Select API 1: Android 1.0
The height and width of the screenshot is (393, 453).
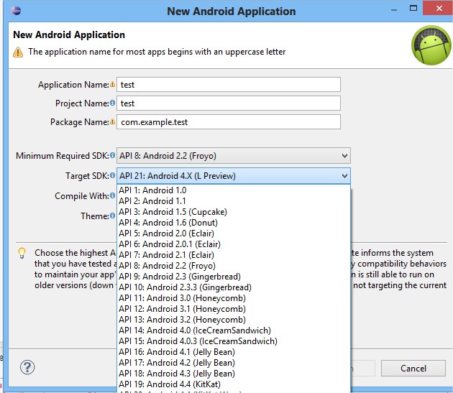[x=234, y=190]
